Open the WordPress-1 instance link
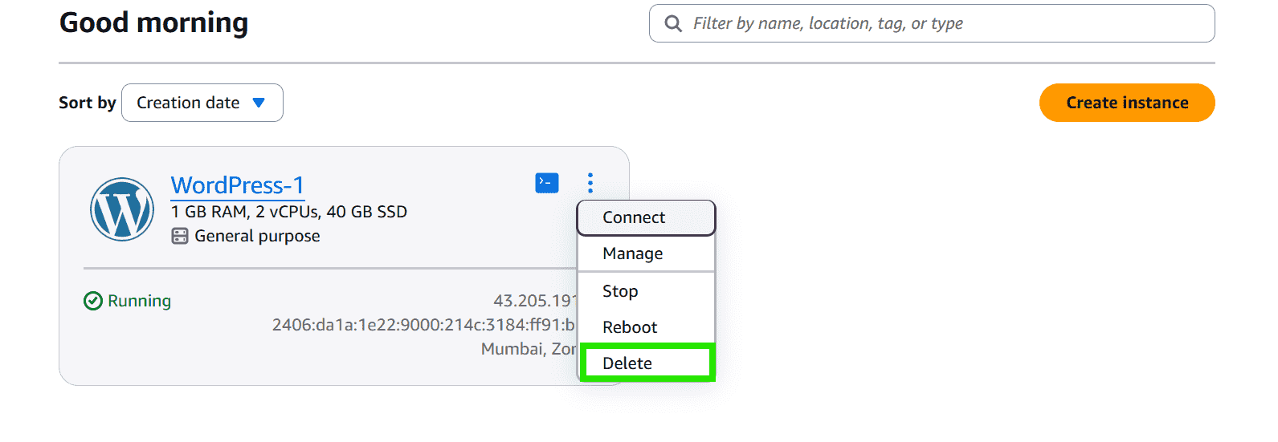This screenshot has height=442, width=1278. [238, 185]
